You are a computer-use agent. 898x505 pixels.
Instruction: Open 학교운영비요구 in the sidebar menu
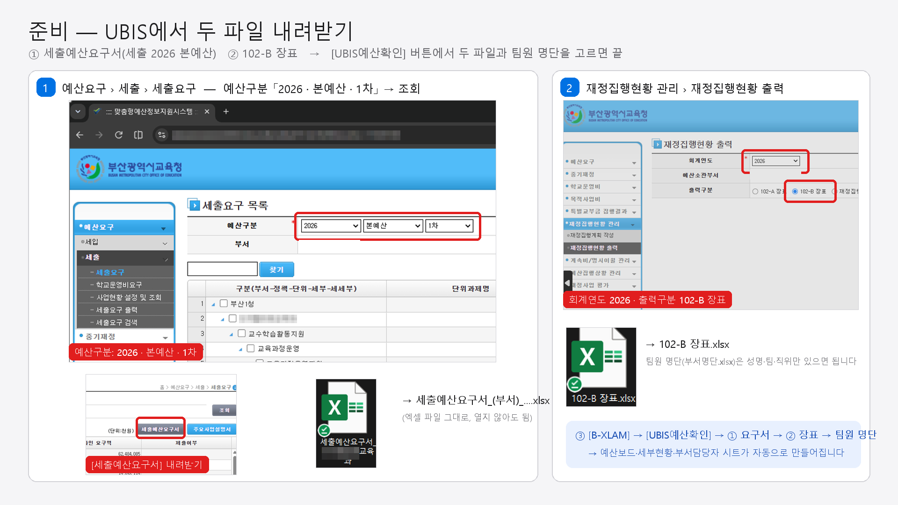tap(119, 285)
